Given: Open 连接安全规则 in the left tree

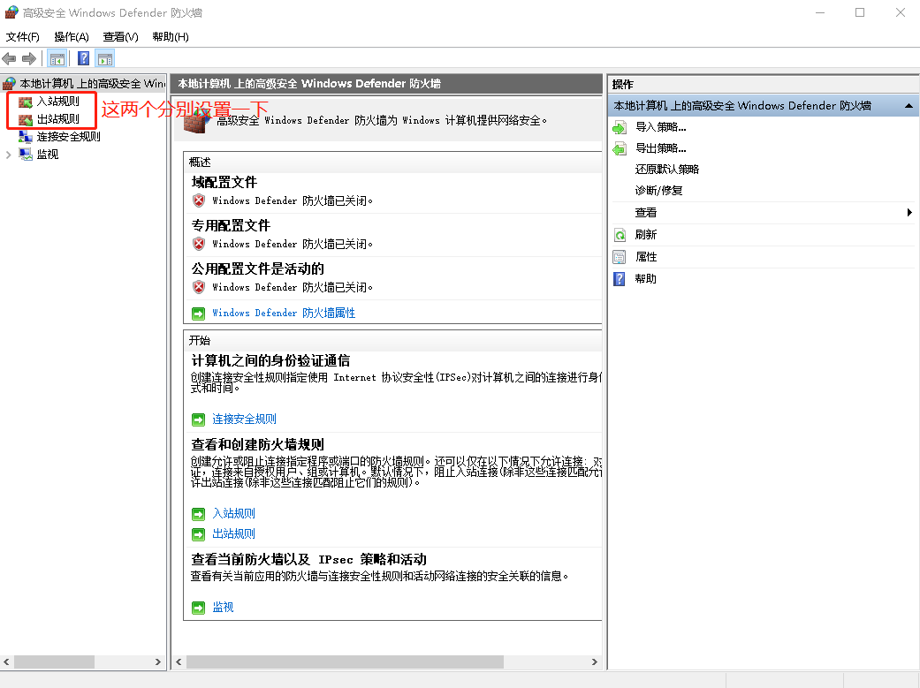Looking at the screenshot, I should tap(68, 137).
